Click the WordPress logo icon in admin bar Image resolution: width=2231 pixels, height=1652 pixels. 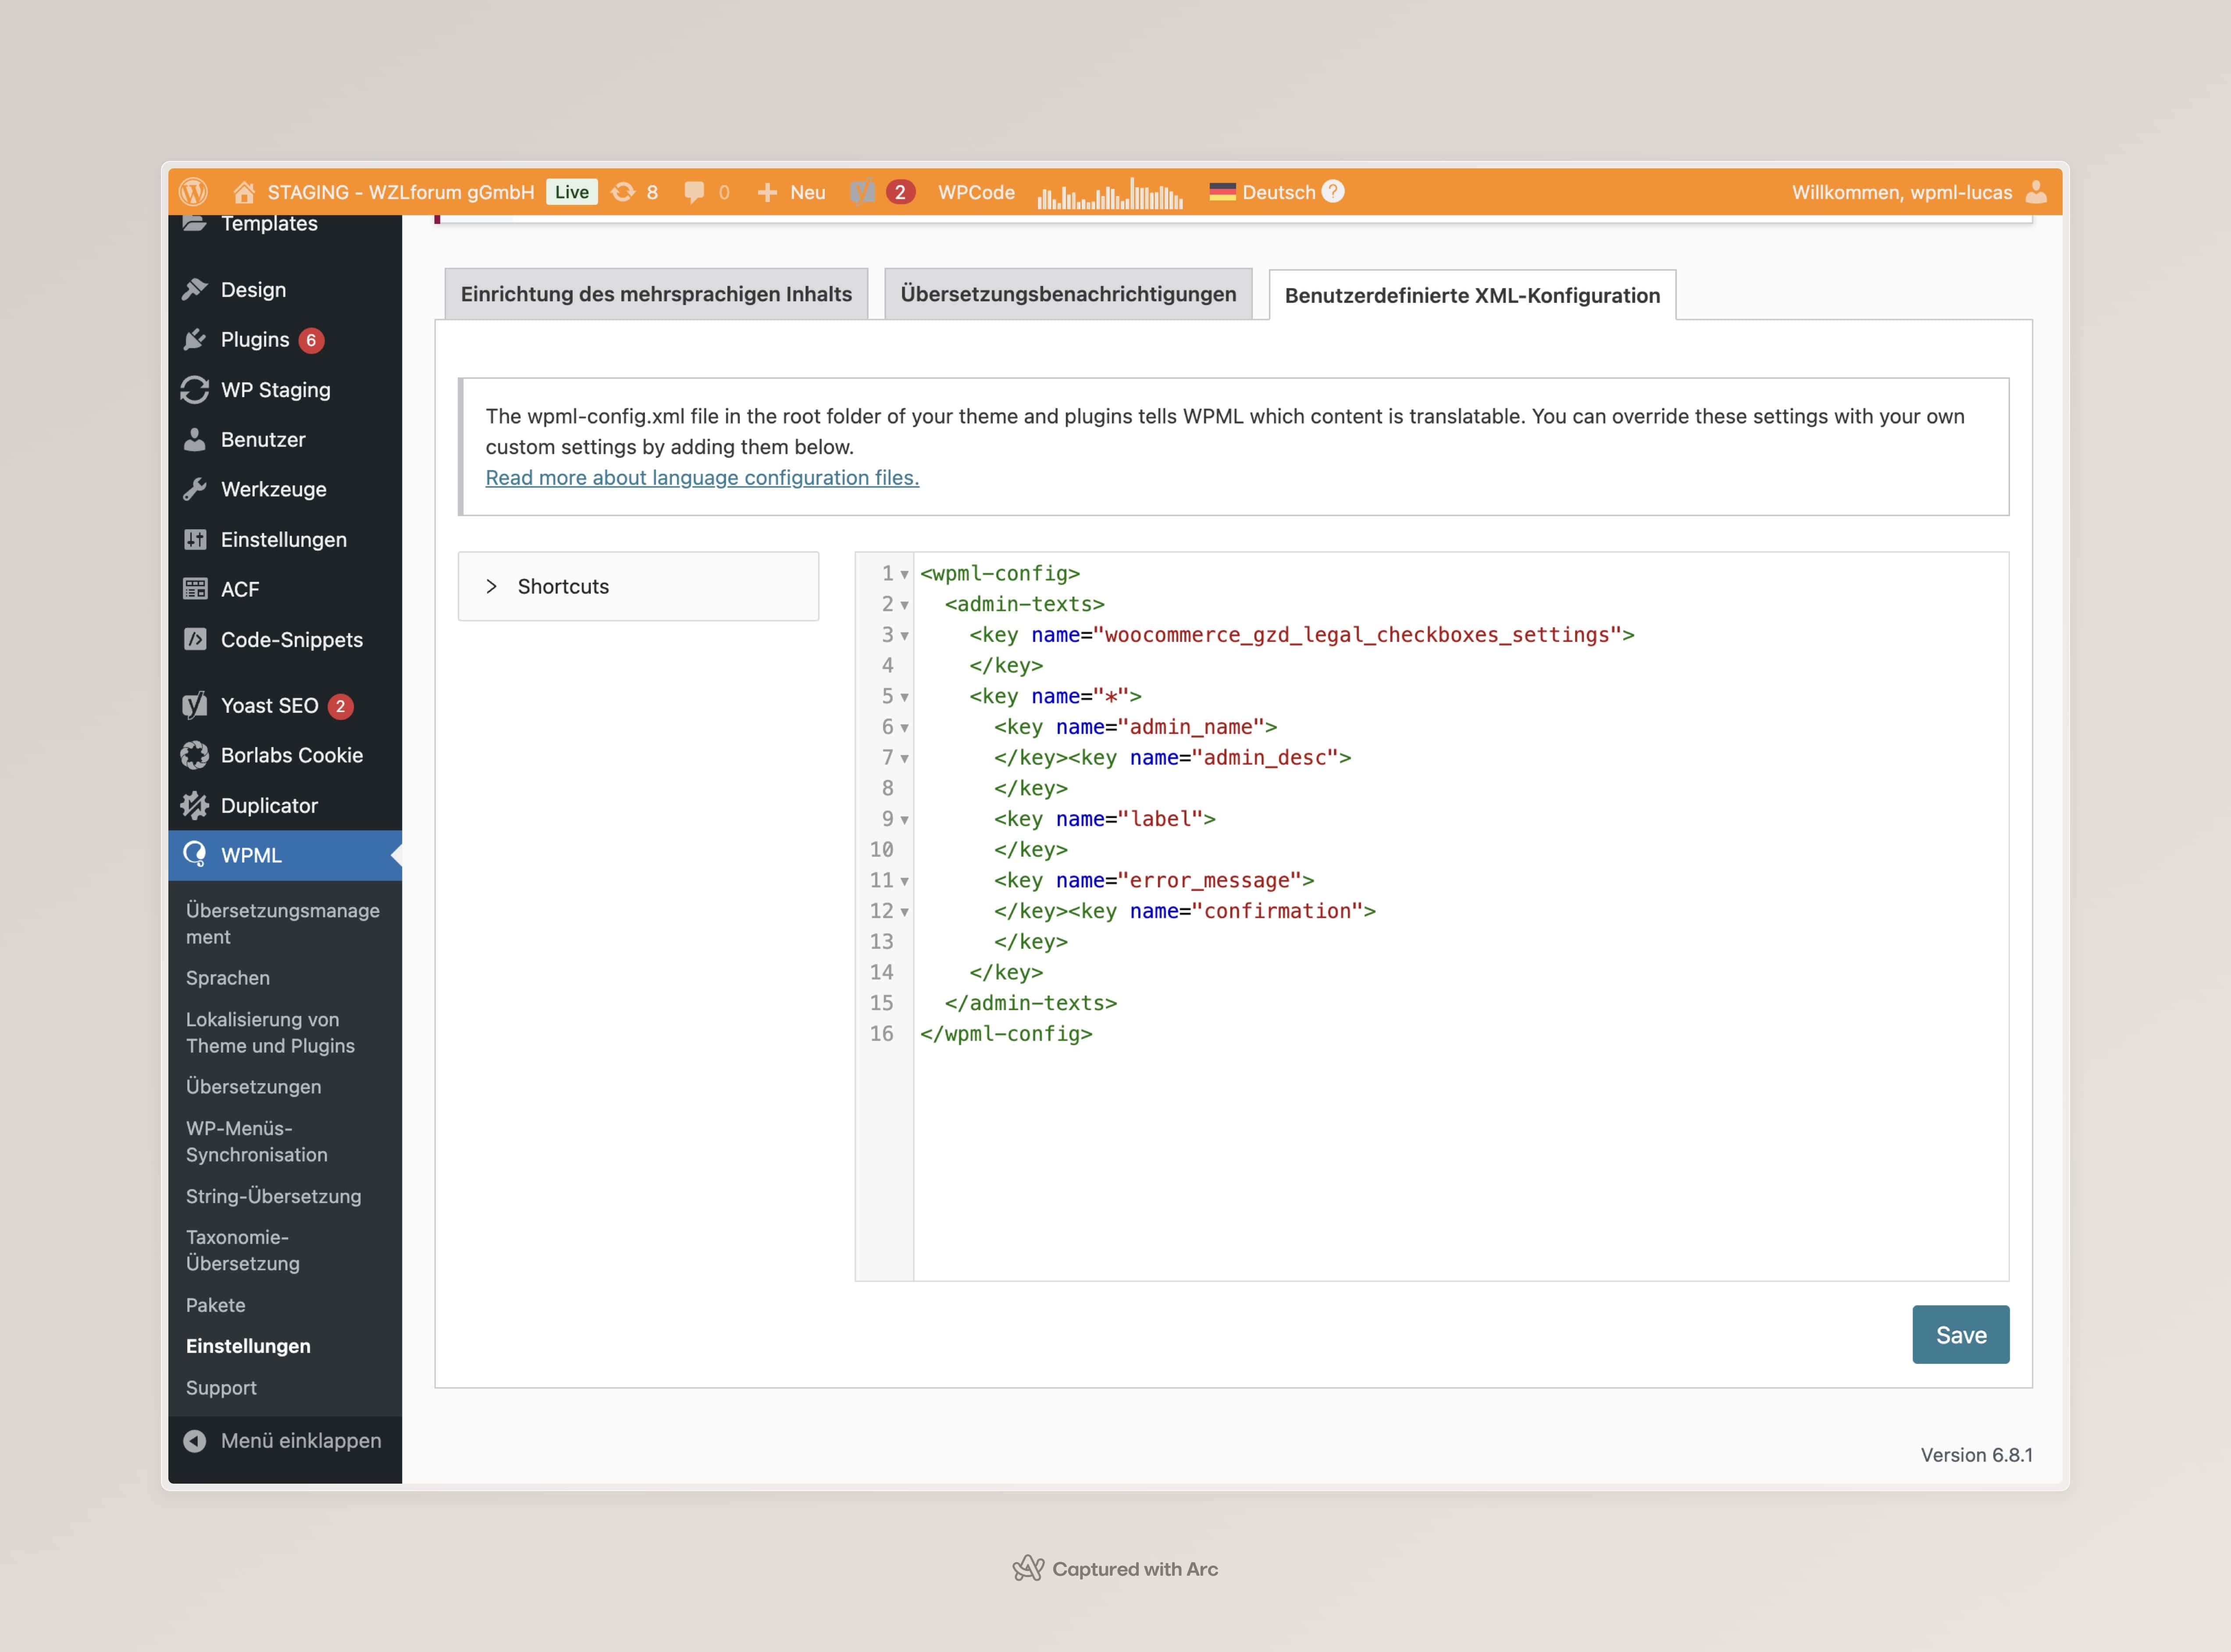click(194, 192)
